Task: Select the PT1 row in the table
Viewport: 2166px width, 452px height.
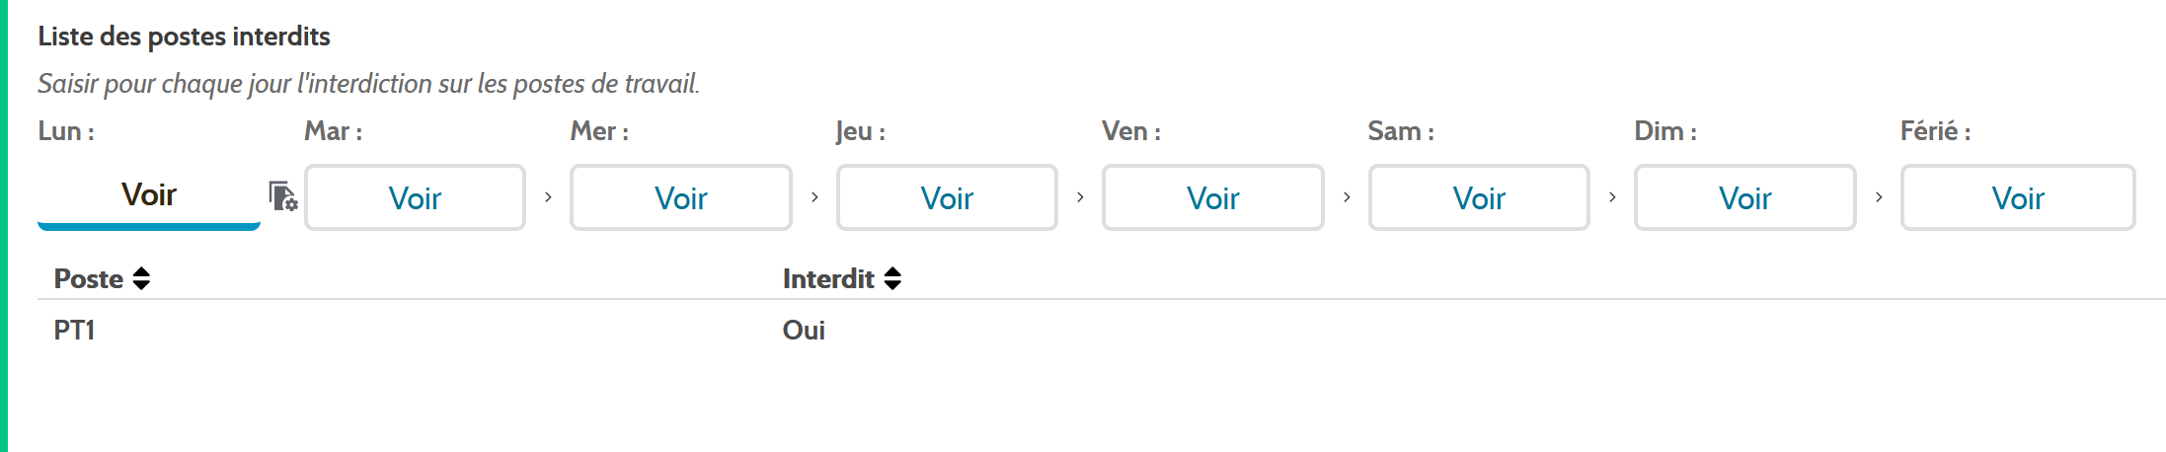Action: coord(1102,330)
